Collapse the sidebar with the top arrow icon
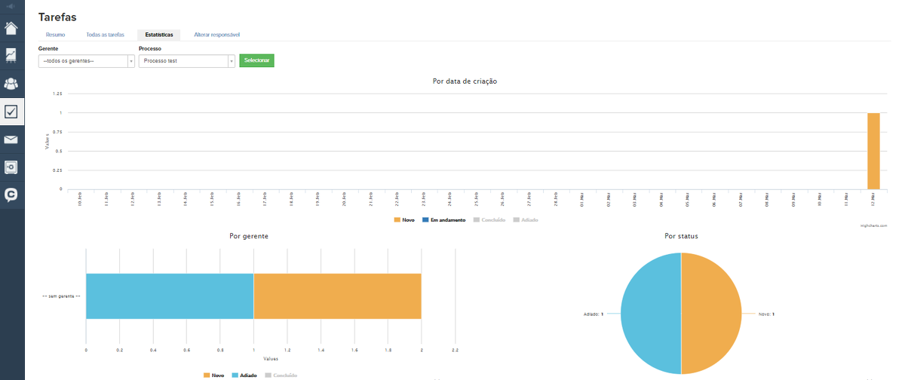The width and height of the screenshot is (905, 380). point(11,6)
